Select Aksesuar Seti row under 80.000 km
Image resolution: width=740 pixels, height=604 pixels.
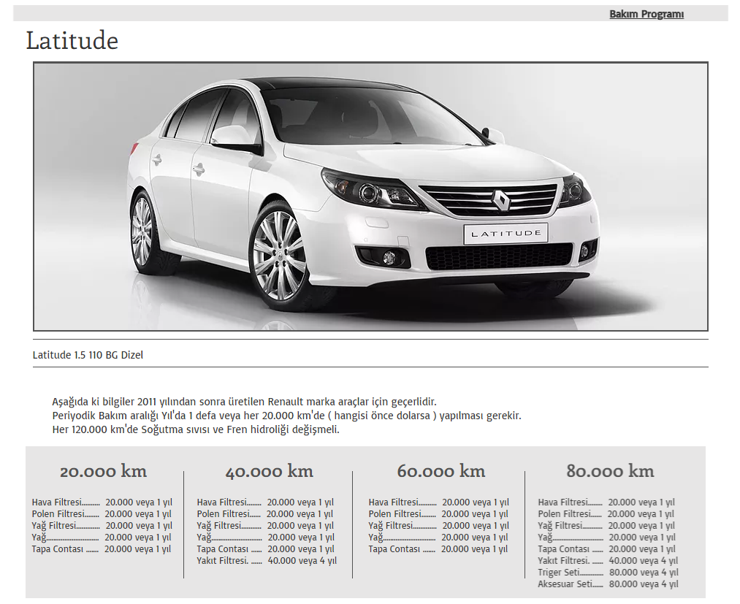609,584
